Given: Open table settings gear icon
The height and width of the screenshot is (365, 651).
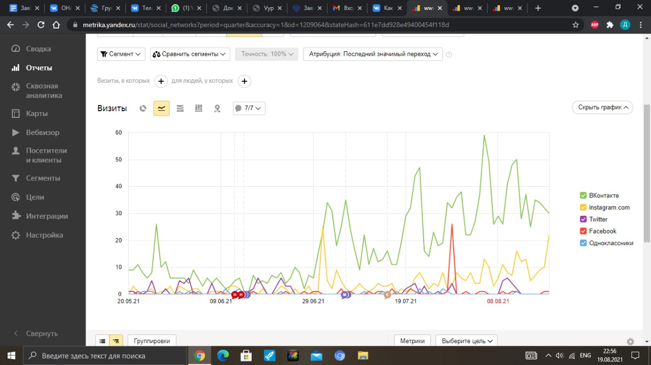Looking at the screenshot, I should pyautogui.click(x=630, y=342).
